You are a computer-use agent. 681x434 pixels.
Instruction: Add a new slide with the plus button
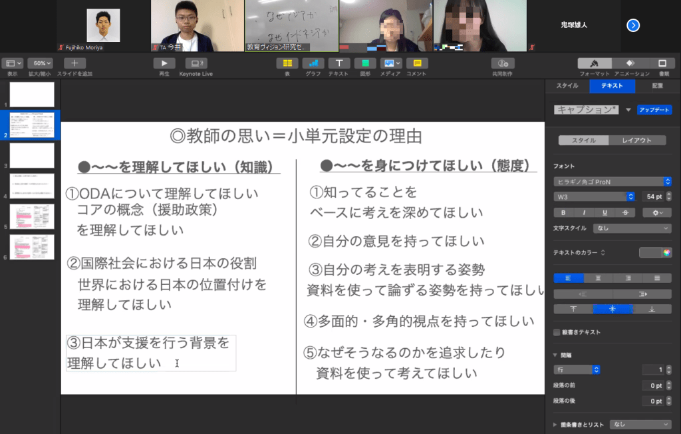74,63
